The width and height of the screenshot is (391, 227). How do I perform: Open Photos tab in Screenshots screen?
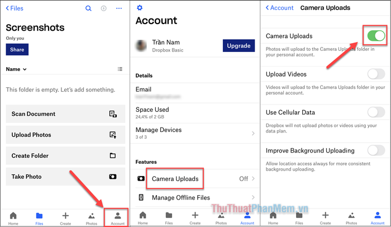[92, 218]
